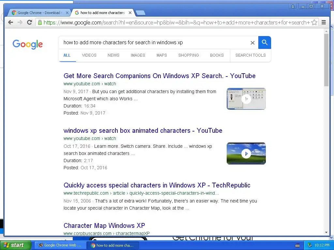Image resolution: width=334 pixels, height=250 pixels.
Task: Click the techrepublic.com article URL breadcrumb
Action: [x=141, y=193]
